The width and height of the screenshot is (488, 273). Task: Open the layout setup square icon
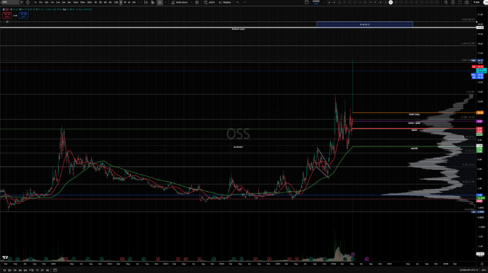306,2
